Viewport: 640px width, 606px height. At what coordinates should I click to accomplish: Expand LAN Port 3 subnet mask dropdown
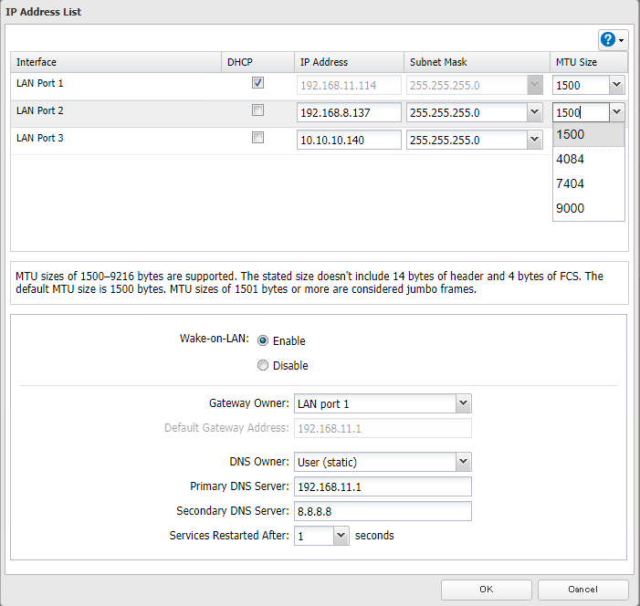(x=535, y=140)
